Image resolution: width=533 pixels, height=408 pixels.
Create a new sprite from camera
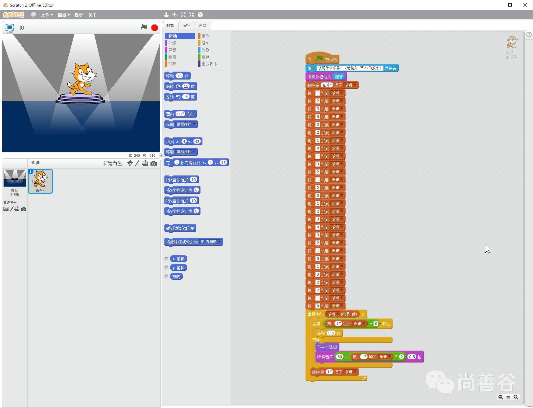(153, 163)
